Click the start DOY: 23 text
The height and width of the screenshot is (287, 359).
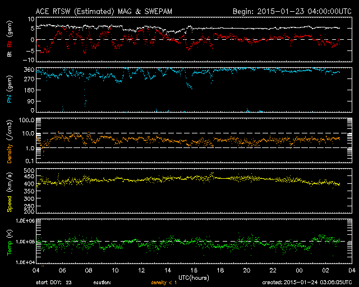[x=54, y=282]
